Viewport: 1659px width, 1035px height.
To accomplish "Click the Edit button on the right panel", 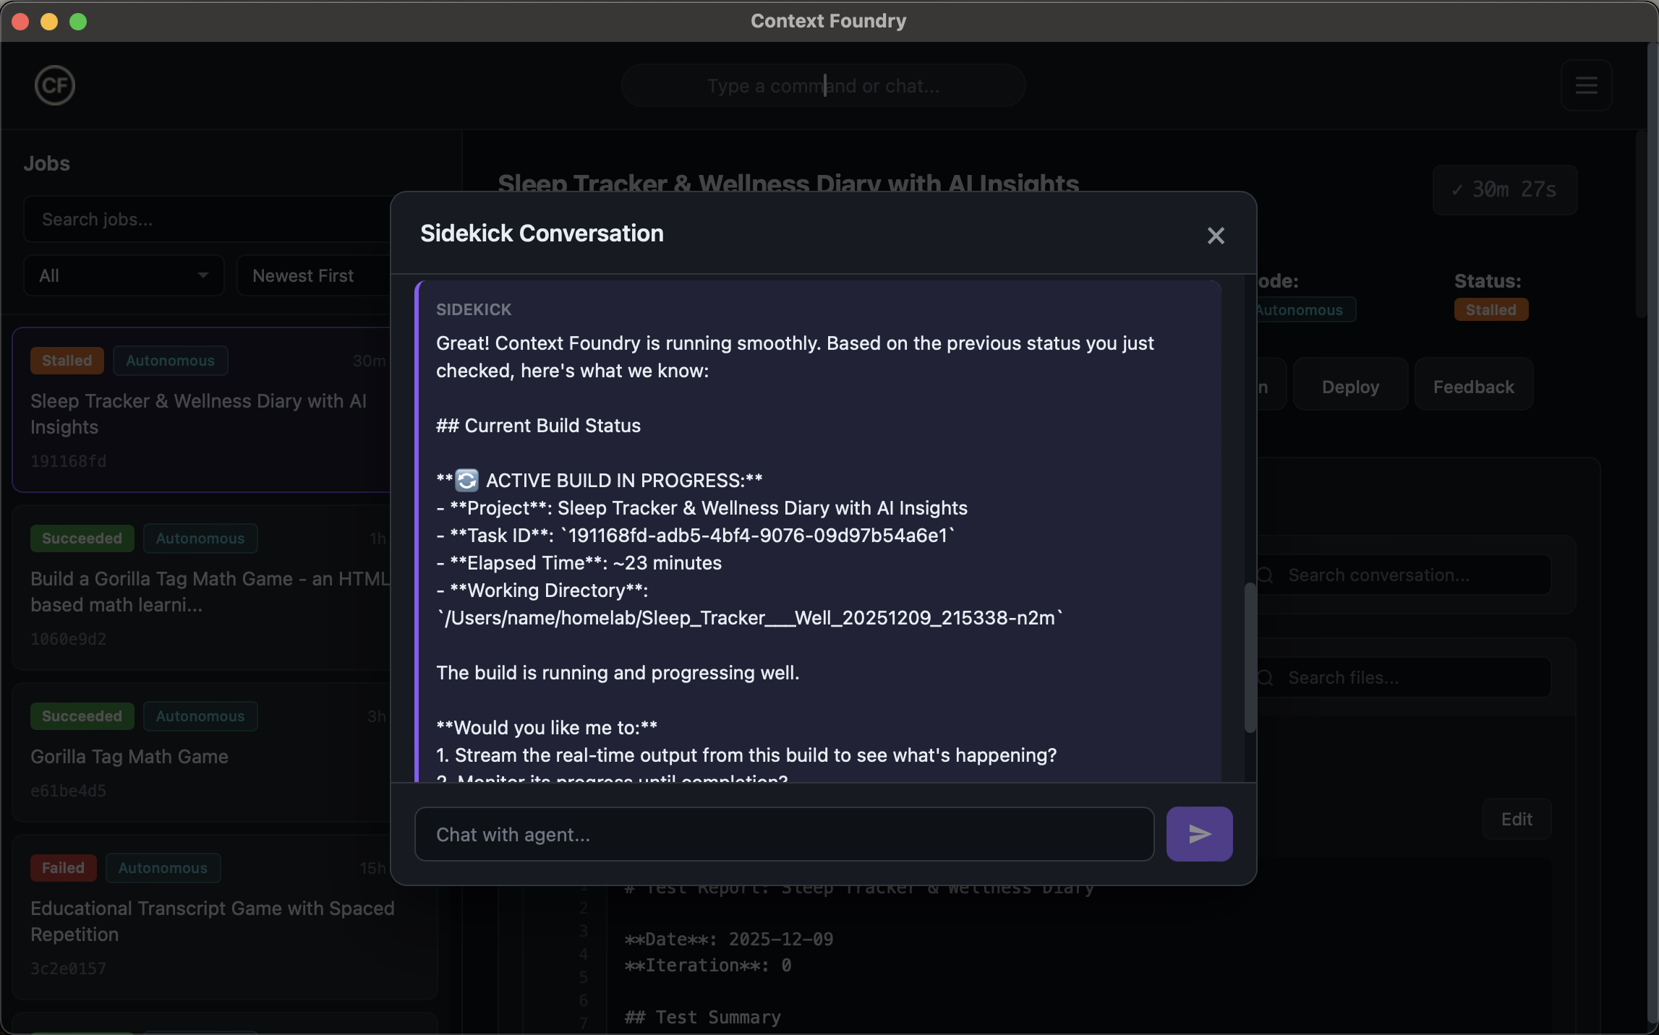I will pyautogui.click(x=1517, y=818).
